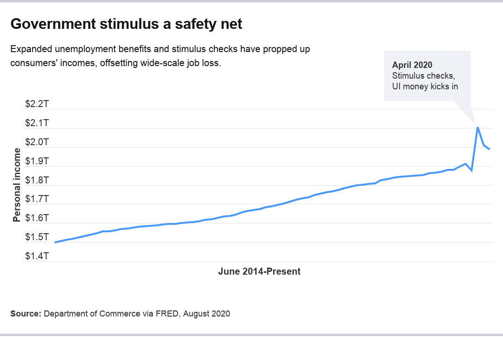Select the $1.8T y-axis tick label

click(x=37, y=180)
